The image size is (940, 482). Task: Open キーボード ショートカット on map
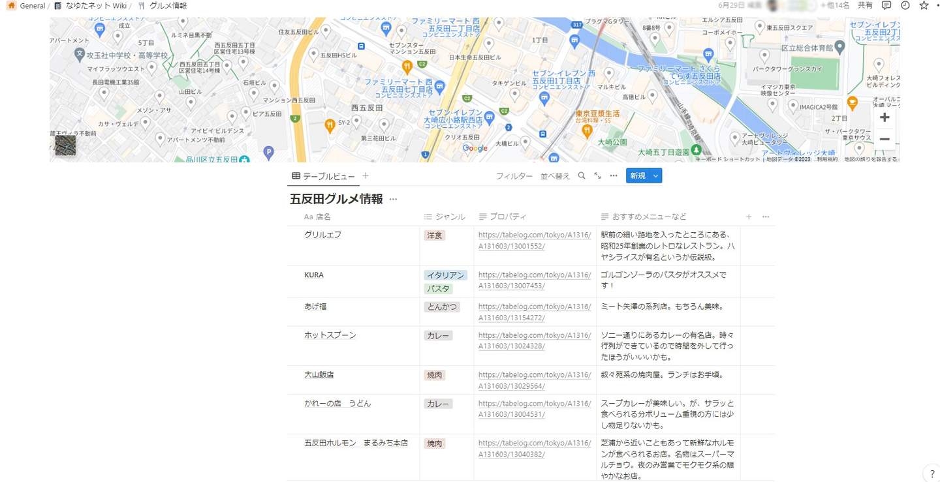click(x=728, y=159)
